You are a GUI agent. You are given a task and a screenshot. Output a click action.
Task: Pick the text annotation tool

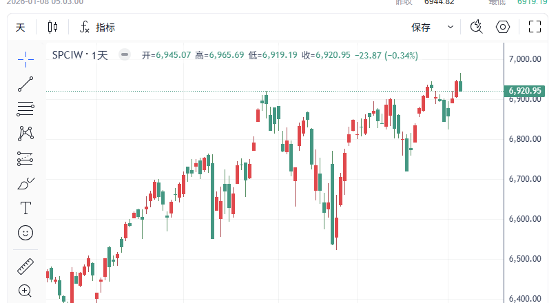pos(25,207)
